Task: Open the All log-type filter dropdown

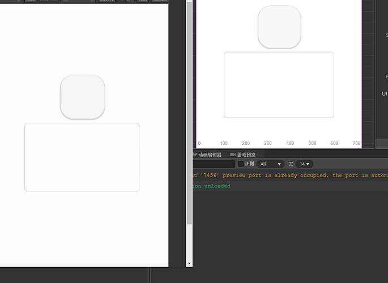Action: click(270, 164)
